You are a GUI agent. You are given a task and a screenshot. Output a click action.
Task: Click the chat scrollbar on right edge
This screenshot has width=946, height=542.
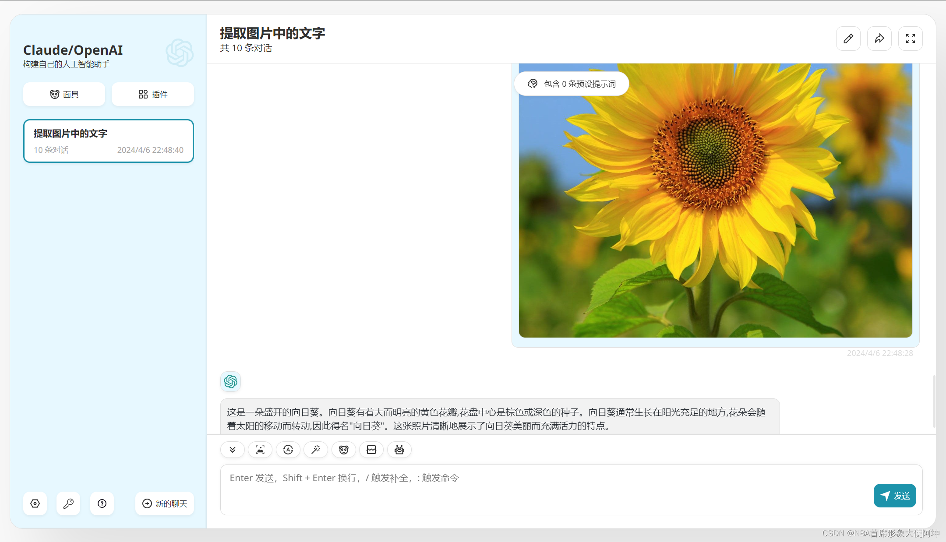click(934, 401)
